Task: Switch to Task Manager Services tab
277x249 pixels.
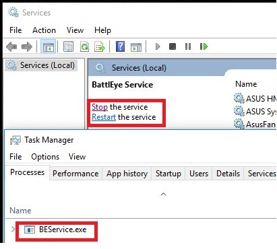Action: click(261, 174)
